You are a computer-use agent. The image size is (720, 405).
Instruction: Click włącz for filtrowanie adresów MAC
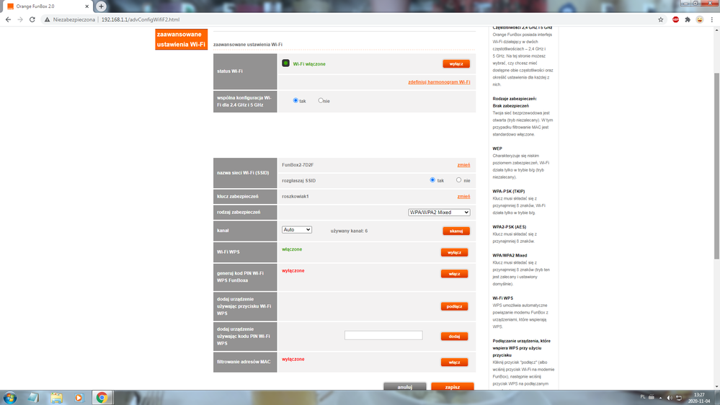454,362
